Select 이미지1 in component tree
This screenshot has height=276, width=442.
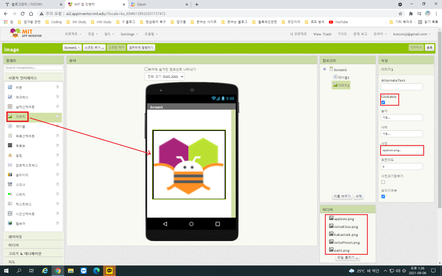(x=341, y=85)
